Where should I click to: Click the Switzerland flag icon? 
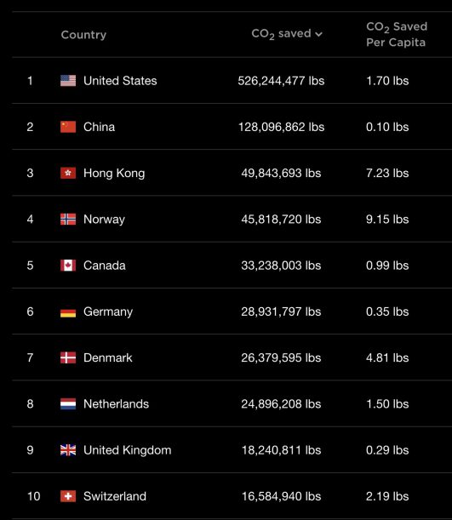click(x=68, y=496)
